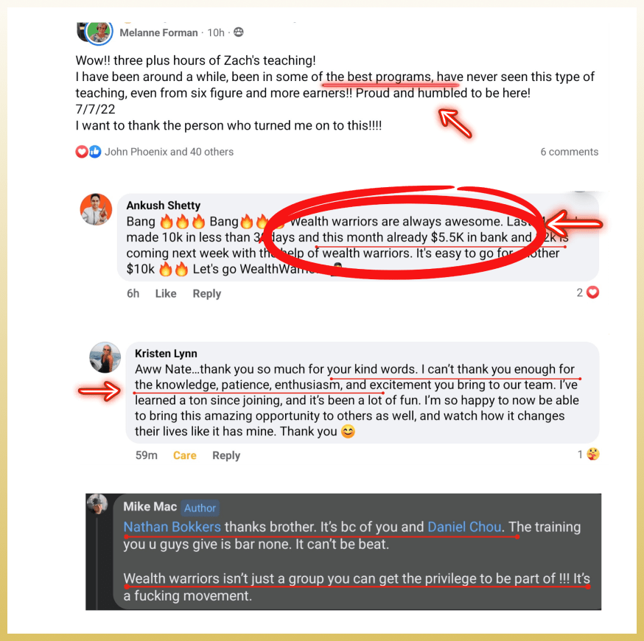Click Mike Mac's avatar
644x641 pixels.
[x=97, y=504]
